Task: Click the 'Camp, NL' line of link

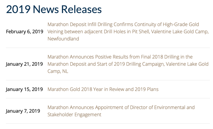Action: (x=58, y=71)
